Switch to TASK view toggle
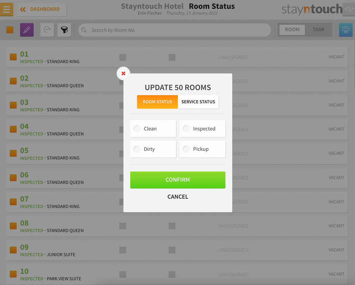The width and height of the screenshot is (355, 285). pyautogui.click(x=318, y=30)
